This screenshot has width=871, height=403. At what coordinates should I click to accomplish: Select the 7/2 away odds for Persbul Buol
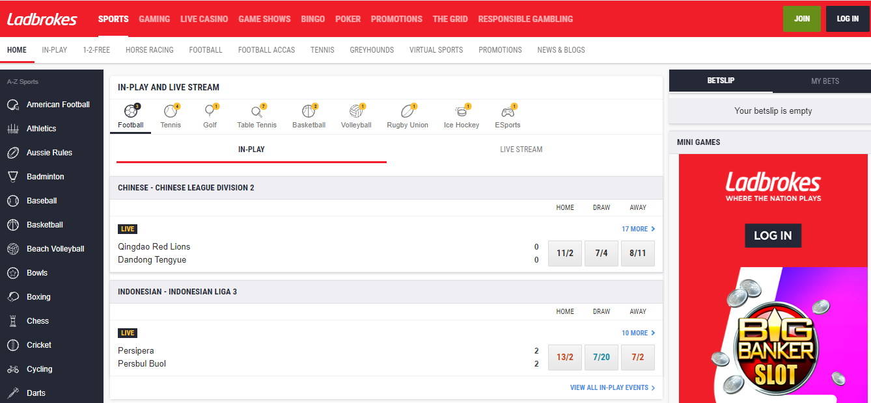coord(638,357)
